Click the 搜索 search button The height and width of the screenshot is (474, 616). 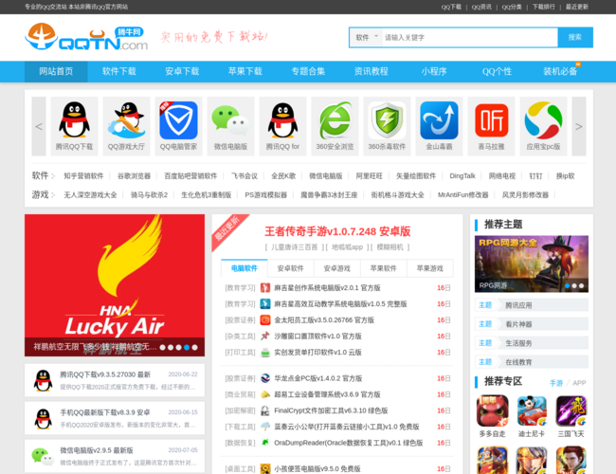[575, 37]
